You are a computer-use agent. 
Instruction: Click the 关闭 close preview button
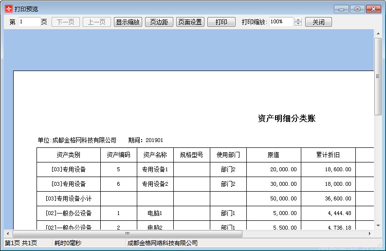point(318,22)
